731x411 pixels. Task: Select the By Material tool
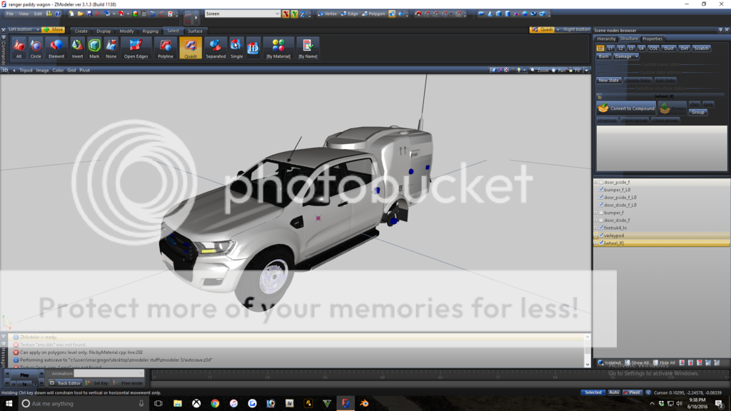pos(278,48)
